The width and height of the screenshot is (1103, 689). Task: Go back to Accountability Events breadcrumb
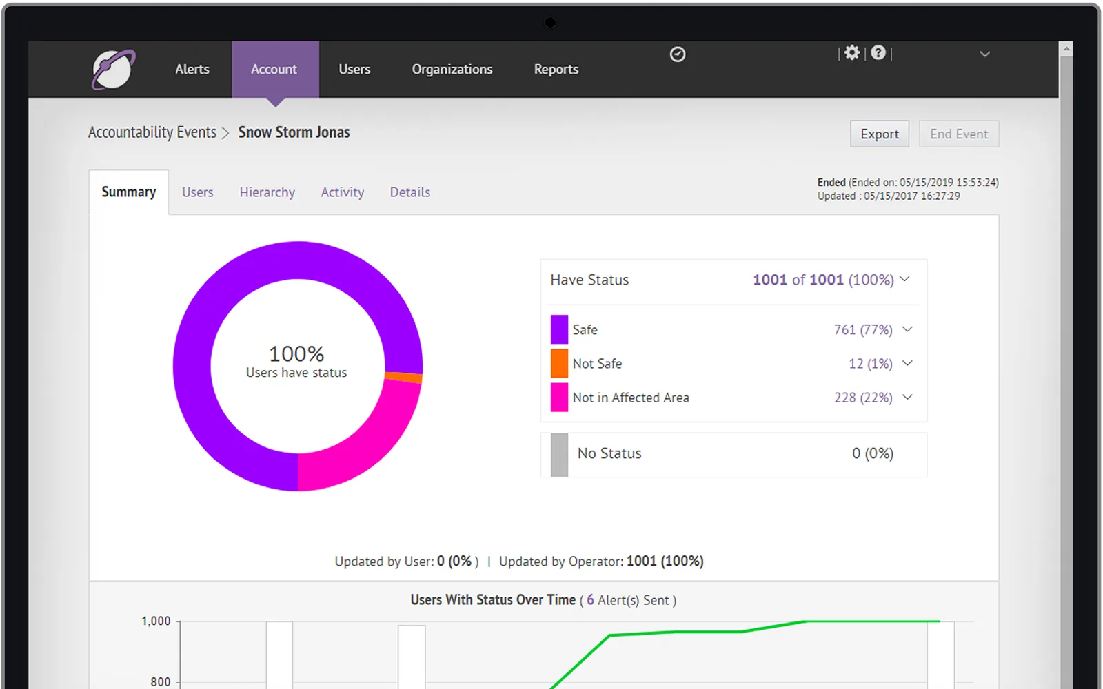click(152, 132)
